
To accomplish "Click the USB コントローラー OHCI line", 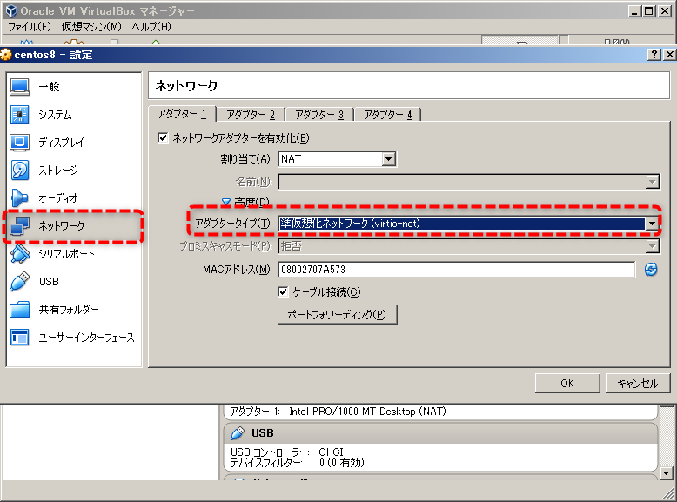I will pos(286,452).
